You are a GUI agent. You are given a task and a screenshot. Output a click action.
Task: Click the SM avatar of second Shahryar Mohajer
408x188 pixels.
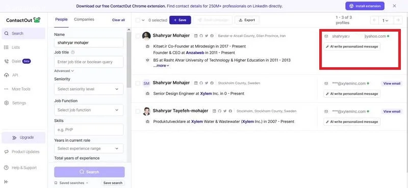(x=146, y=83)
